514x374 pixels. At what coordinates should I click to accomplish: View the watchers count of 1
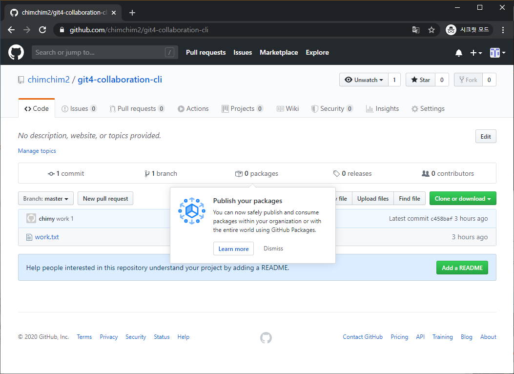click(394, 80)
